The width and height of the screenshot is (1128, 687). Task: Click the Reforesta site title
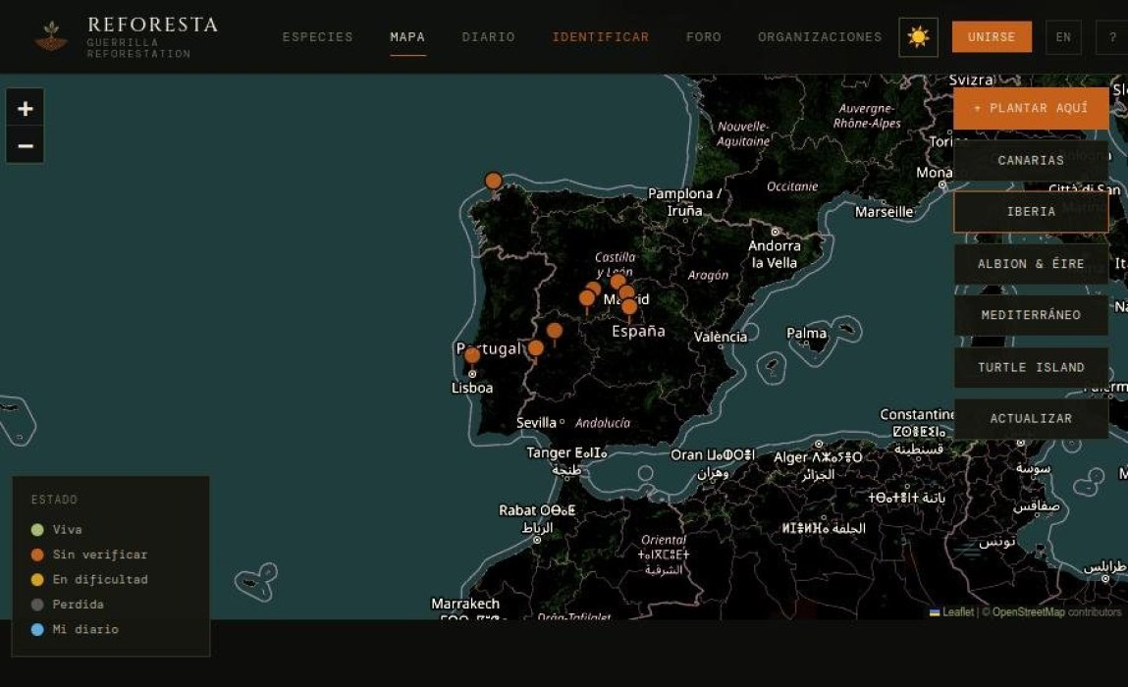[152, 25]
